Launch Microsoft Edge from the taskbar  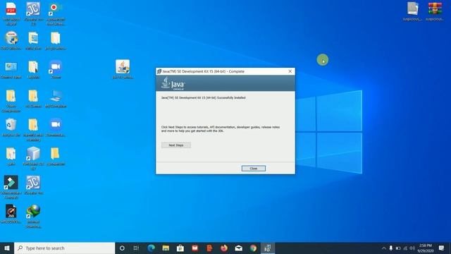[x=151, y=248]
